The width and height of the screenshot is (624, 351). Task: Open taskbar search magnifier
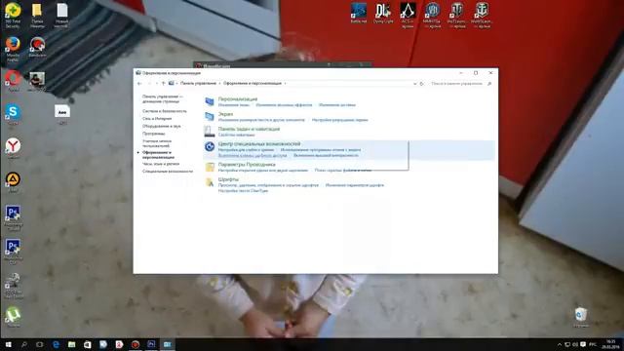point(23,344)
